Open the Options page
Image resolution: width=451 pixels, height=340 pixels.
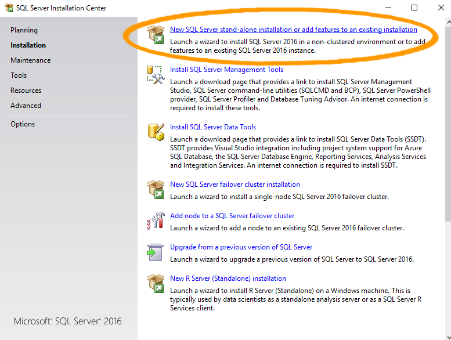coord(23,124)
